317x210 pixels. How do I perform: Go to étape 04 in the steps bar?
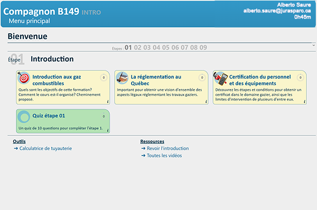click(x=156, y=48)
